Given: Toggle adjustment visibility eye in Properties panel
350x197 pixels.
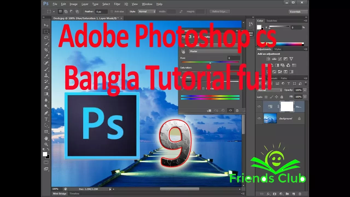Looking at the screenshot, I should tap(230, 111).
